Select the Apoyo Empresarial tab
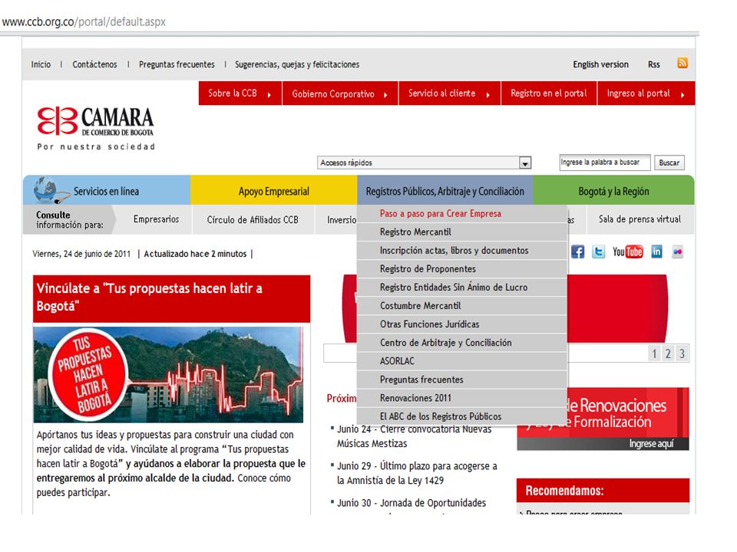Screen dimensions: 737x552 (274, 191)
